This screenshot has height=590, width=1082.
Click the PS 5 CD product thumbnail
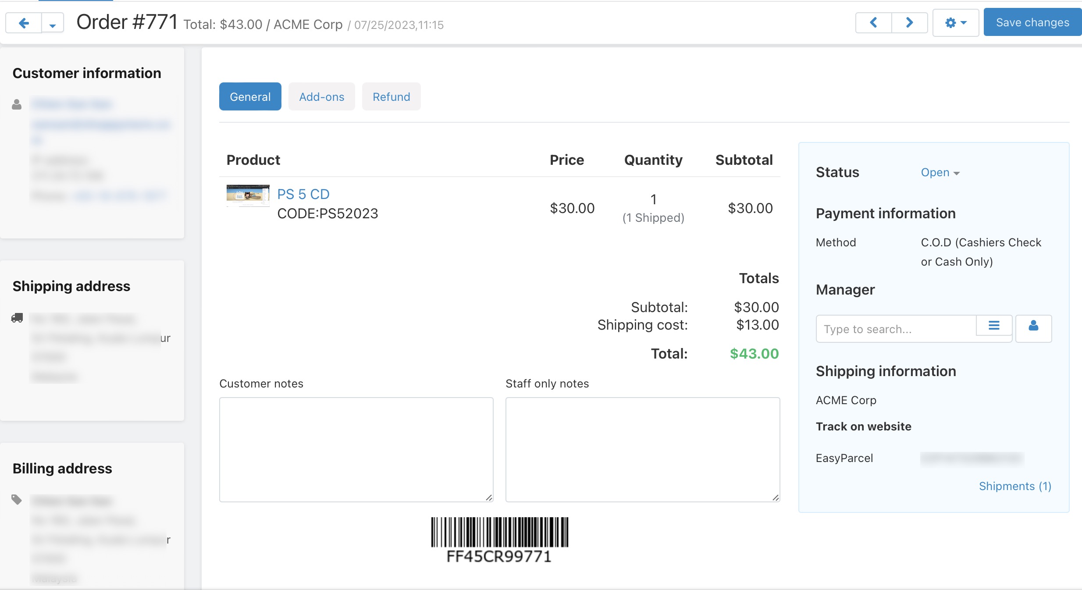pos(247,195)
